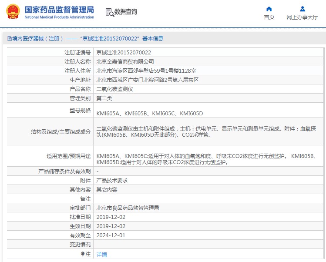Select 北京金嘉信商贸有限公司 registrant name
This screenshot has width=326, height=262.
[x=125, y=62]
